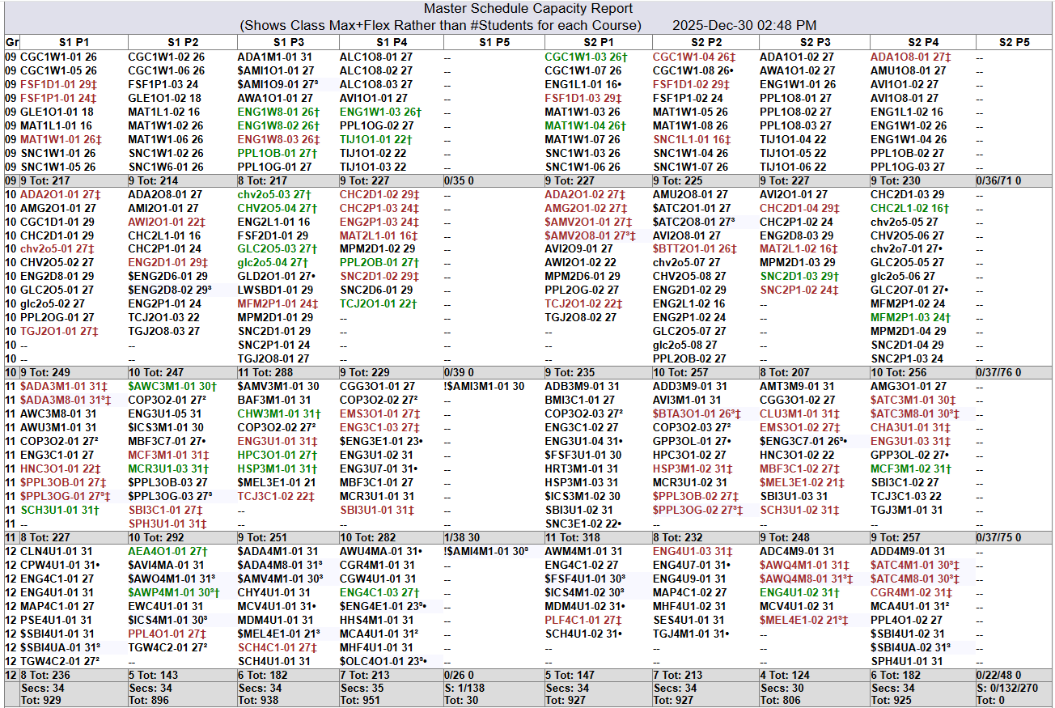
Task: Select the HRT3M1-01 31 cell
Action: (x=582, y=468)
